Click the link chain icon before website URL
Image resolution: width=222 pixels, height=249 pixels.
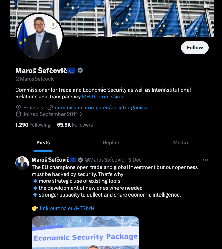pos(50,107)
